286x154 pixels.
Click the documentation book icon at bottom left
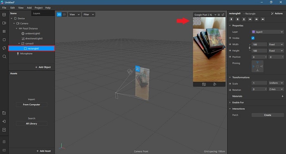click(x=4, y=150)
